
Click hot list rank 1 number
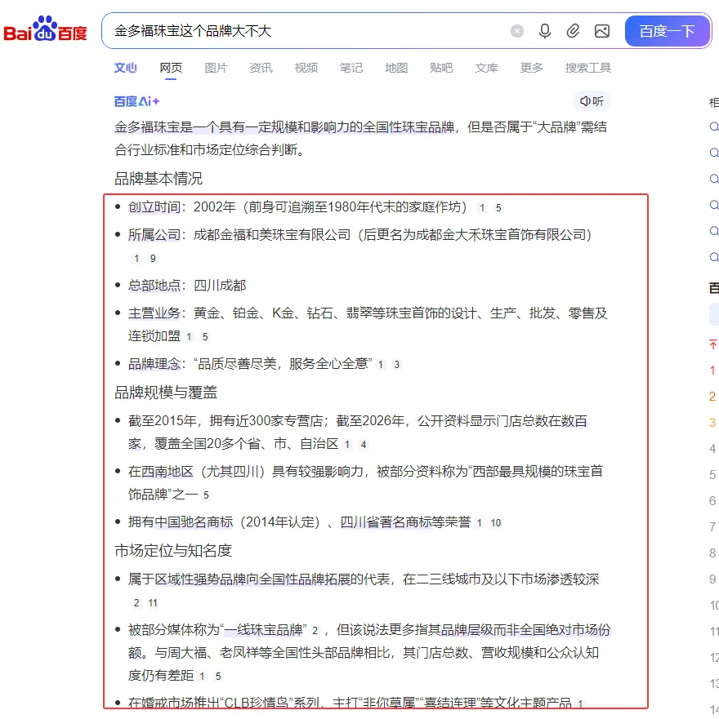point(712,371)
